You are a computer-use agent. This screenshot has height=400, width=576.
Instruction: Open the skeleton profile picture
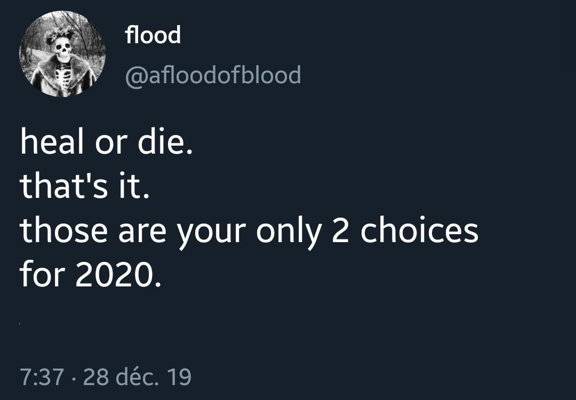point(62,54)
